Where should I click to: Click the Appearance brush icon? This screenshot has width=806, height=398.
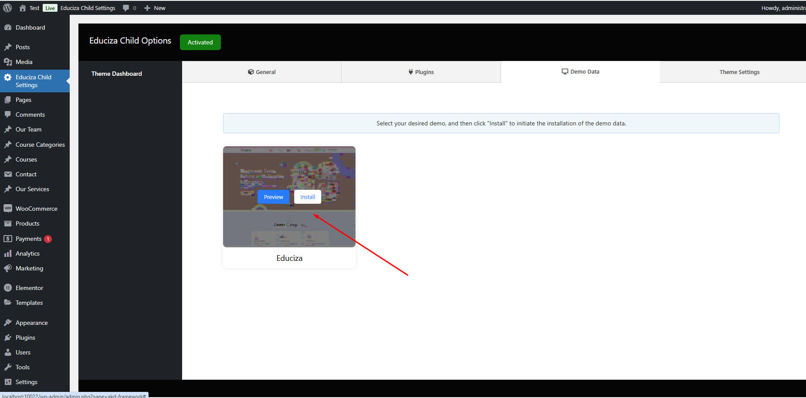click(8, 323)
